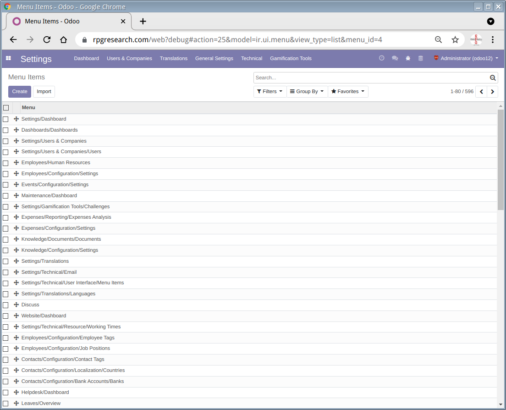
Task: Expand the Filters dropdown
Action: (269, 92)
